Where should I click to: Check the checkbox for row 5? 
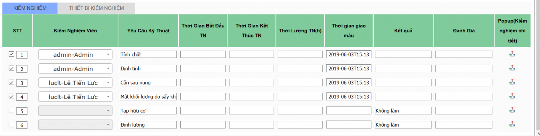point(11,110)
